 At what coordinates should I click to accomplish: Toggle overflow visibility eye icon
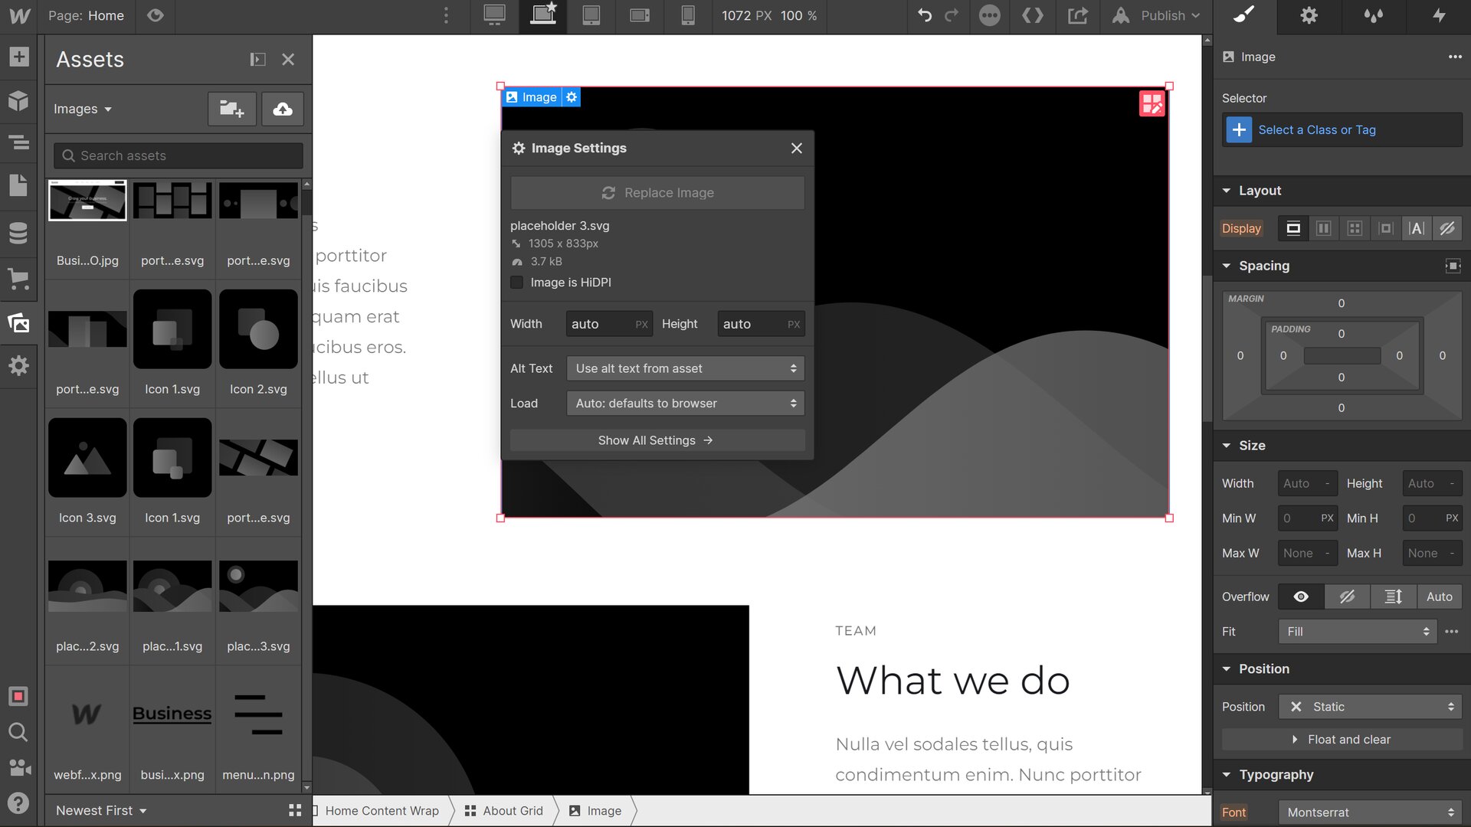(x=1301, y=596)
